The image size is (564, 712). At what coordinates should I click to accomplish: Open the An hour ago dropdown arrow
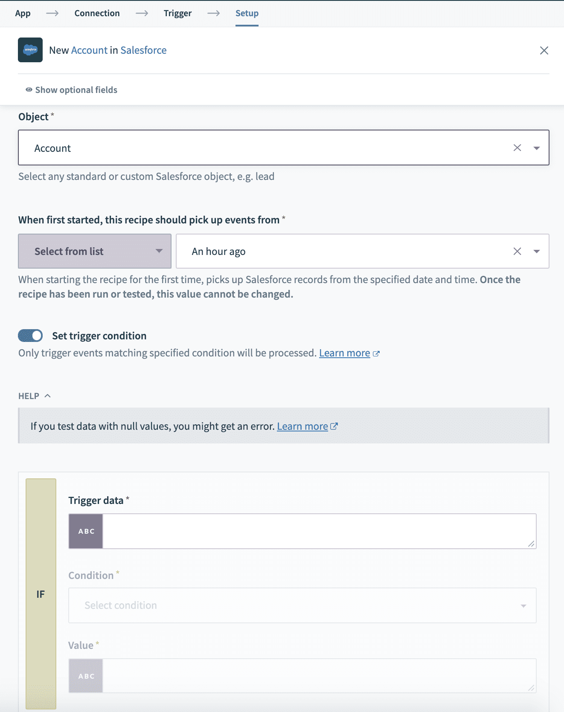click(x=537, y=251)
